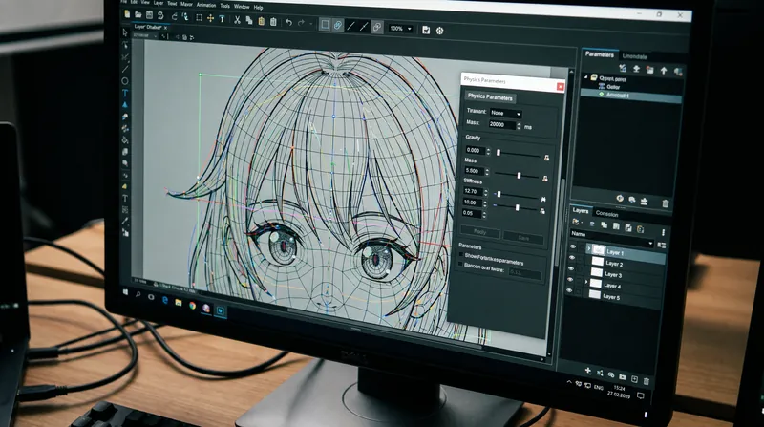Image resolution: width=764 pixels, height=427 pixels.
Task: Expand the Layer 4 group arrow
Action: (586, 282)
